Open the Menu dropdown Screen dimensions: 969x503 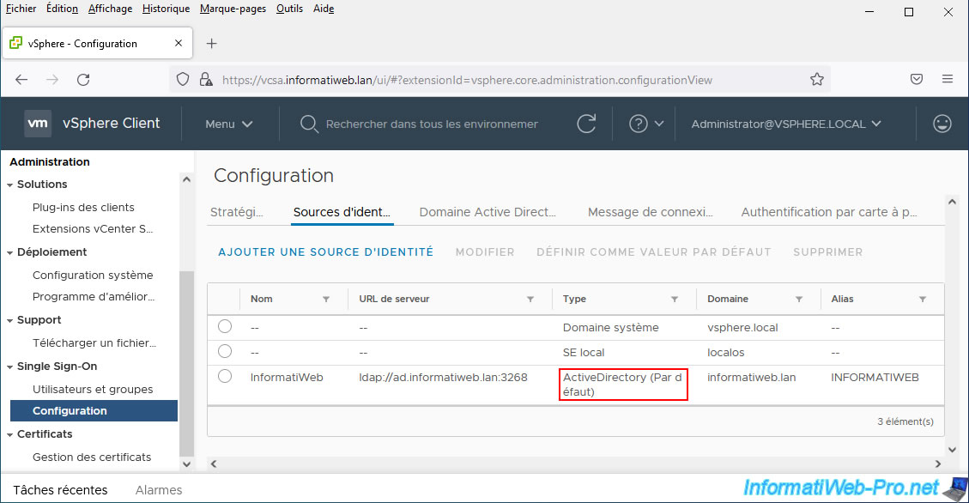[228, 124]
